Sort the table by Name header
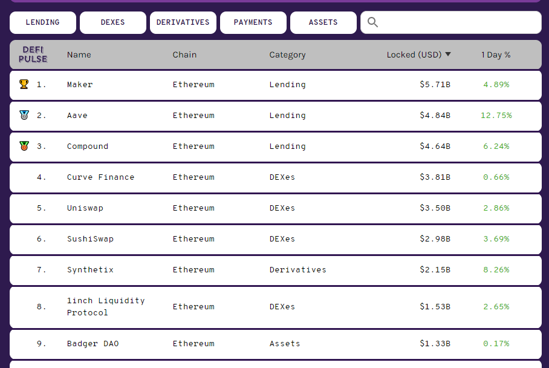Image resolution: width=549 pixels, height=368 pixels. pyautogui.click(x=79, y=54)
